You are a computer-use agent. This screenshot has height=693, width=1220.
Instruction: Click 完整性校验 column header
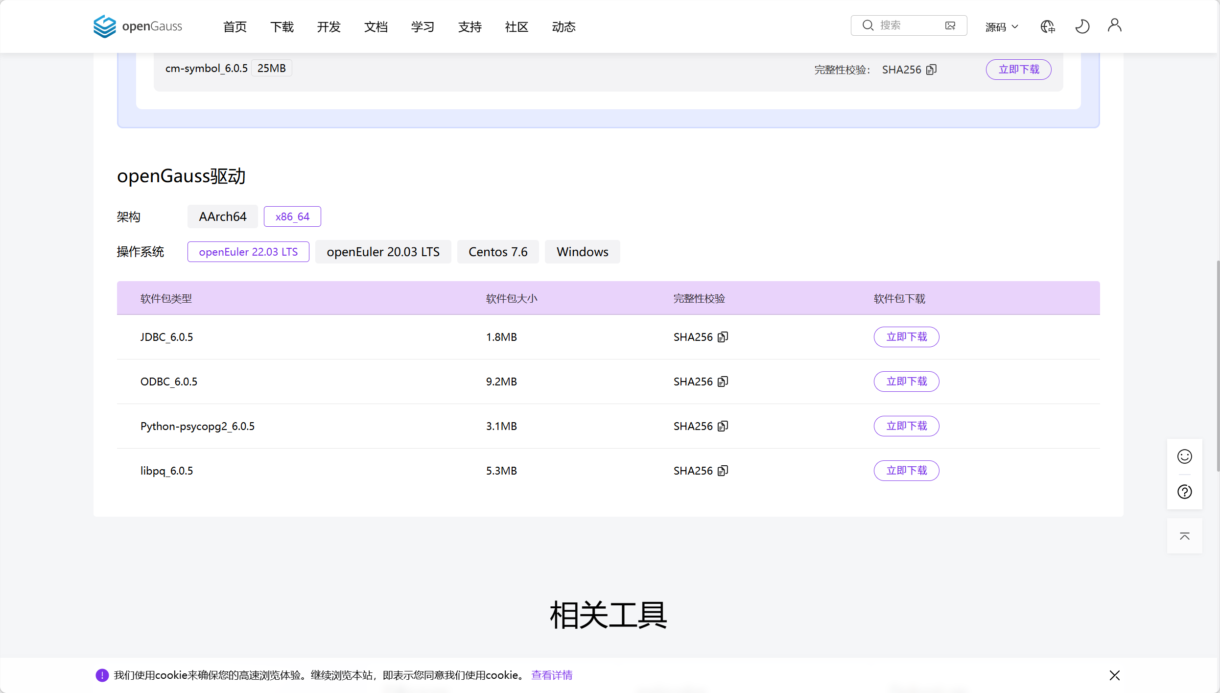click(699, 299)
